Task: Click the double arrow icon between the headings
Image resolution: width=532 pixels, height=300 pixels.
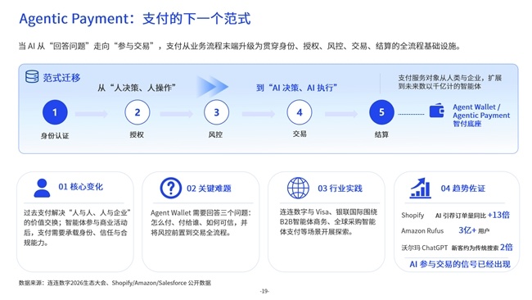Action: point(212,87)
